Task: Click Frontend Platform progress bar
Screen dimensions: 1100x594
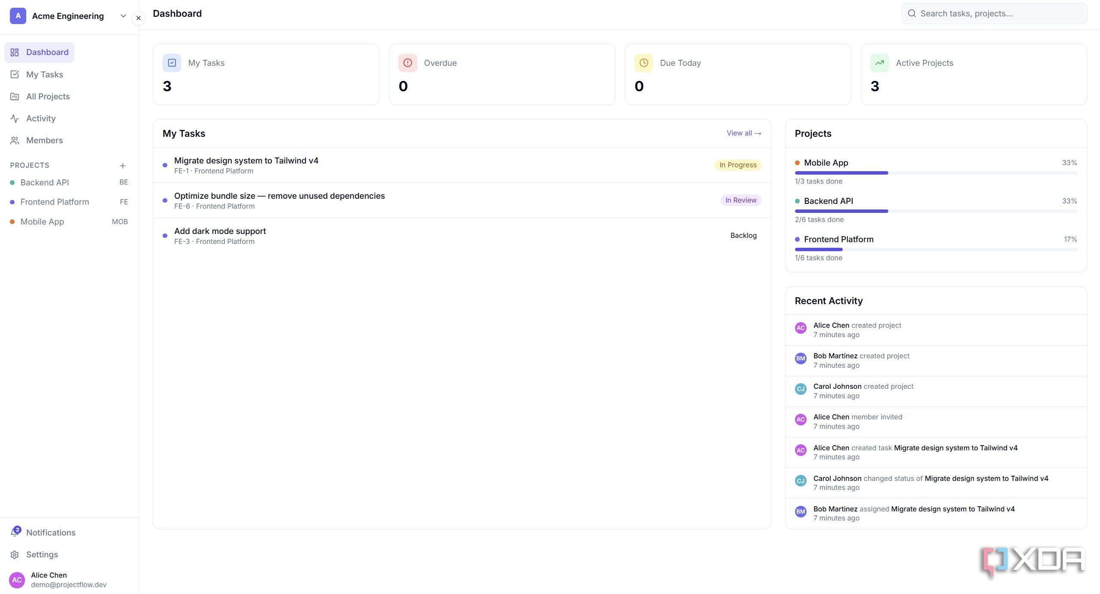Action: [x=936, y=249]
